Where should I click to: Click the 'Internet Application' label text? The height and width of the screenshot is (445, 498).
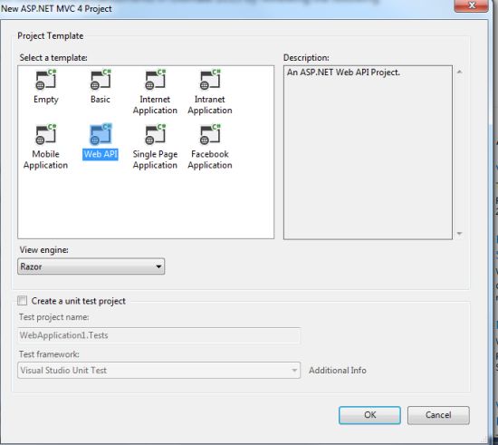[x=155, y=105]
